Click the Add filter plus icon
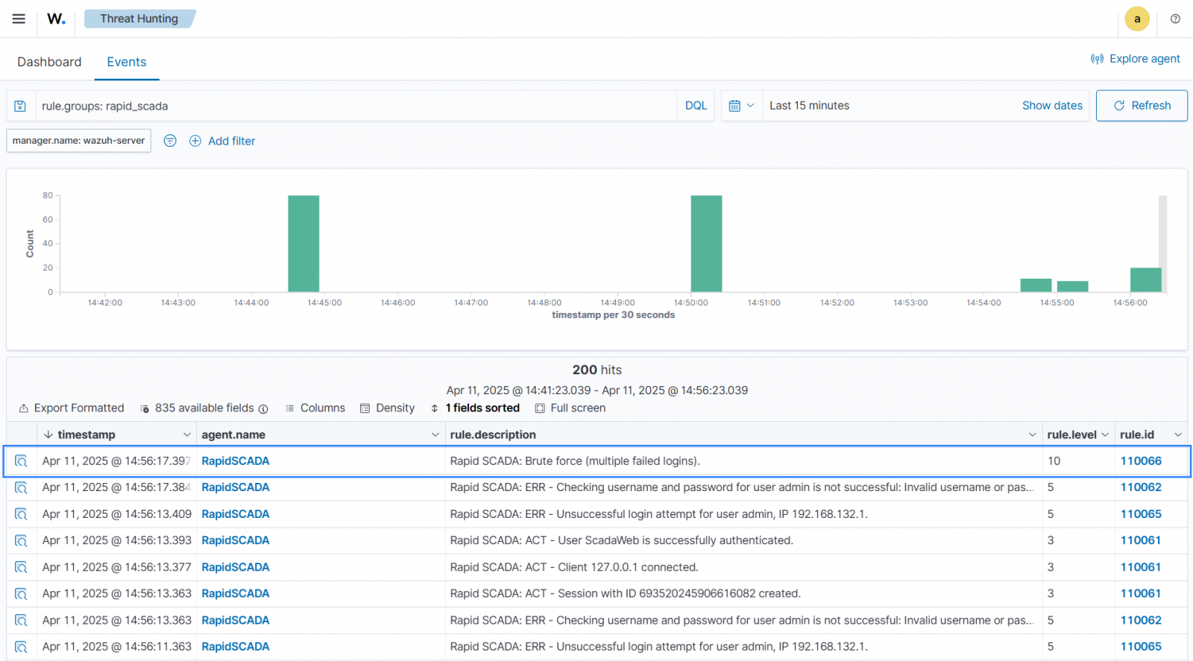 pyautogui.click(x=195, y=141)
